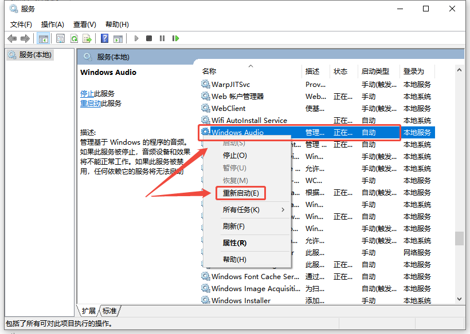
Task: Expand 所有任务(K) submenu
Action: tap(247, 210)
